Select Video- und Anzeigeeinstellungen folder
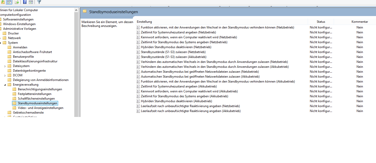 click(41, 108)
